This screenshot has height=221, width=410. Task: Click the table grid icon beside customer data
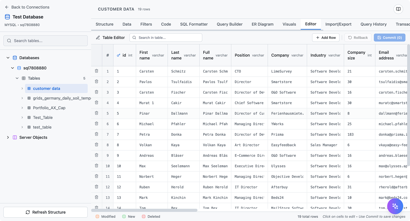click(29, 88)
